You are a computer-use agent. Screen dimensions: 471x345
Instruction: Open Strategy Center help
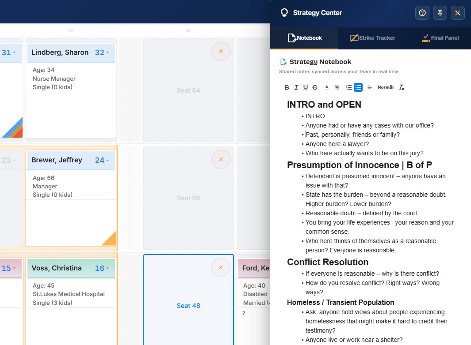click(422, 13)
